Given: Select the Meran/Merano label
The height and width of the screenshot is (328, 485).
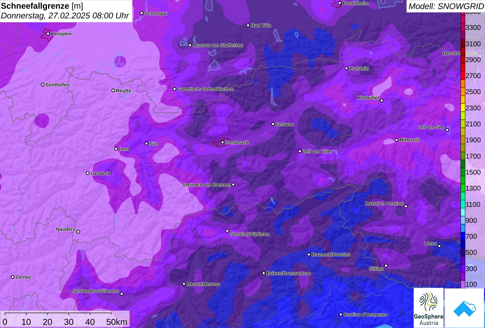Looking at the screenshot, I should (x=203, y=284).
